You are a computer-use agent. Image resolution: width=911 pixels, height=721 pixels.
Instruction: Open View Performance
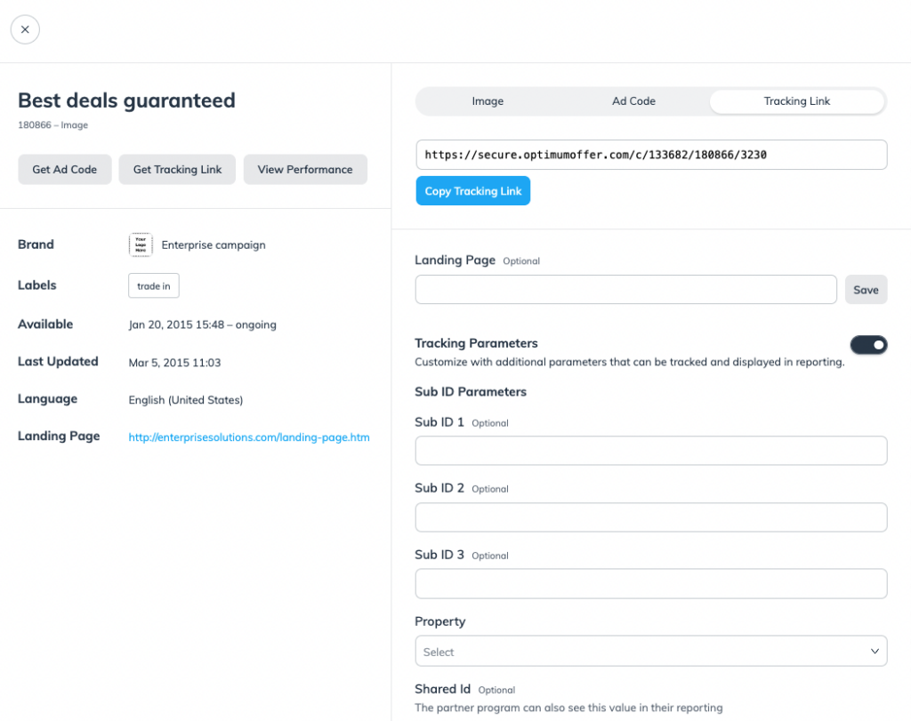pos(305,170)
